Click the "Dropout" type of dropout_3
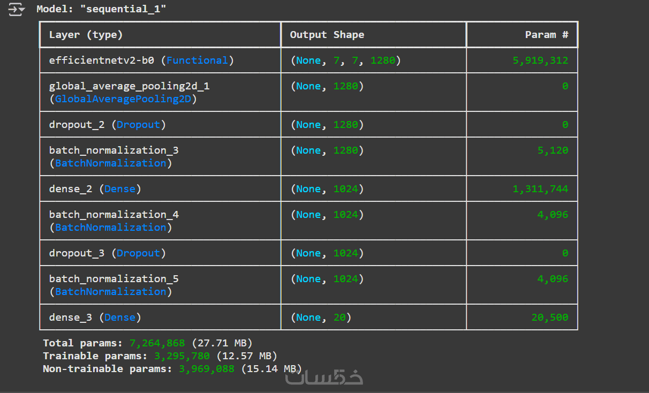This screenshot has width=649, height=393. click(139, 253)
